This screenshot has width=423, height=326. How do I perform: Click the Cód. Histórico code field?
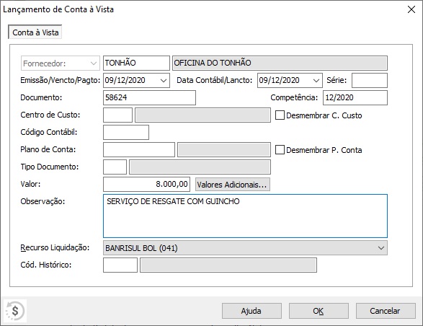[x=120, y=265]
